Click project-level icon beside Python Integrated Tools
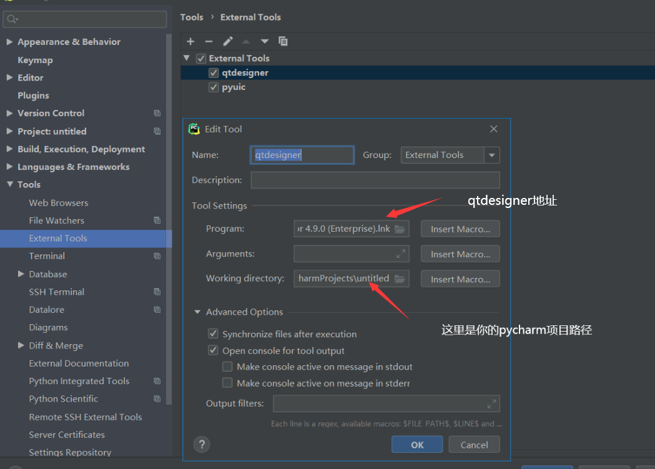 (x=157, y=381)
